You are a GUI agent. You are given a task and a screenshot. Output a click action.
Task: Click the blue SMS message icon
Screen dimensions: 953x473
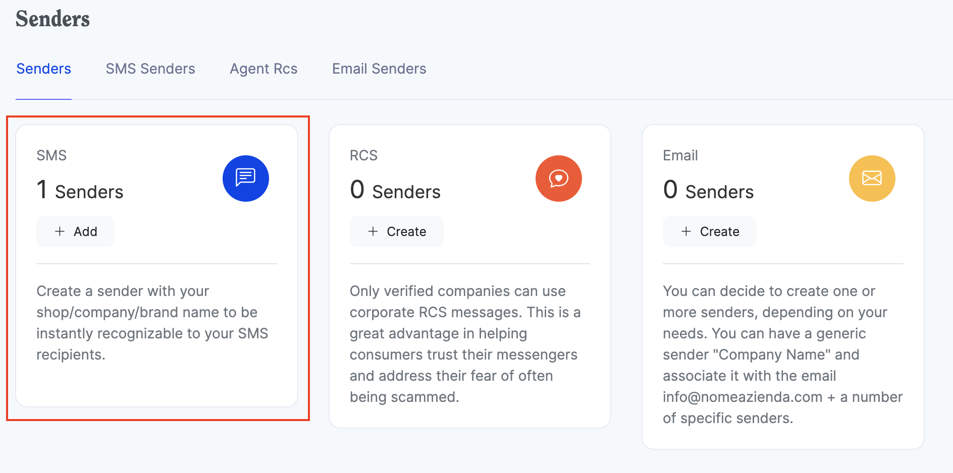tap(245, 179)
